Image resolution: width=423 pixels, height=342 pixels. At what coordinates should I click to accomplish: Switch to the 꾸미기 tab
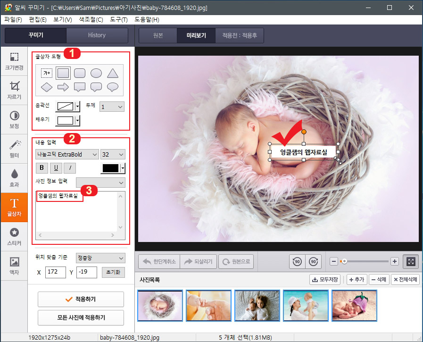(36, 35)
